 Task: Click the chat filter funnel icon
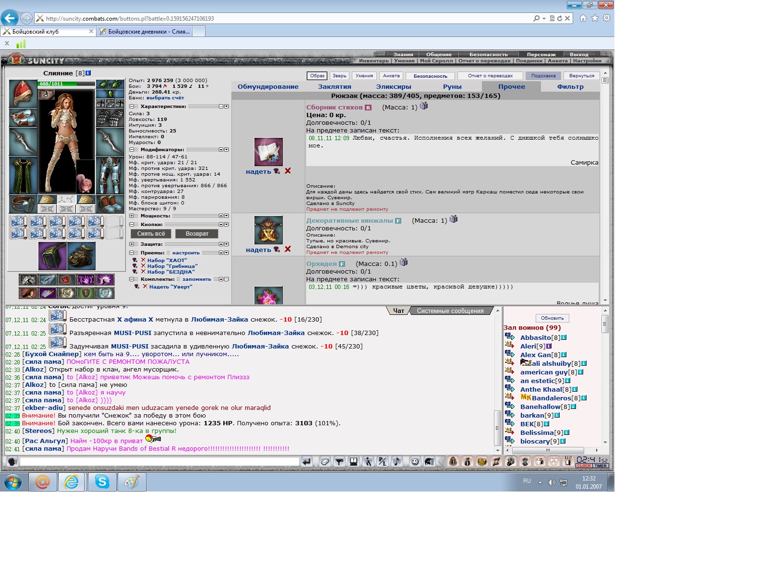[339, 462]
